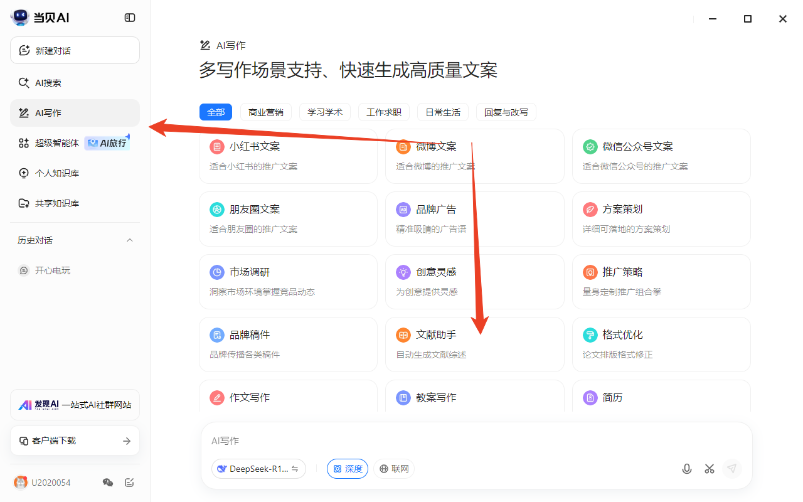Open the 文献助手 card
The height and width of the screenshot is (502, 803).
tap(475, 344)
